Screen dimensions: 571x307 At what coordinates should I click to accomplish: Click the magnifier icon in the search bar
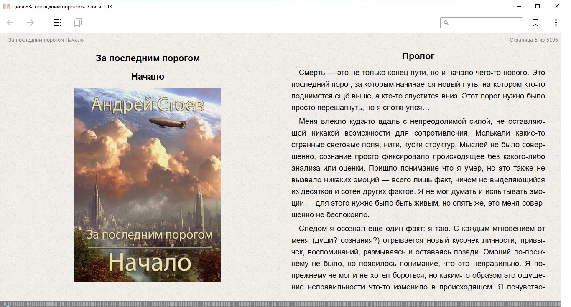point(446,23)
